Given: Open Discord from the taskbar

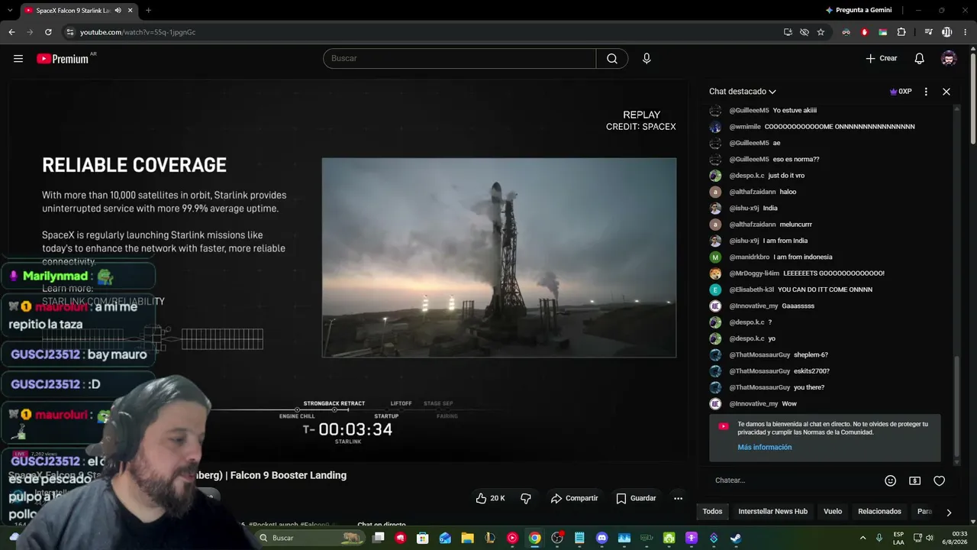Looking at the screenshot, I should click(x=601, y=538).
